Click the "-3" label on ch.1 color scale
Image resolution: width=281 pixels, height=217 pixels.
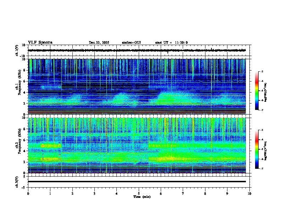[x=261, y=71]
